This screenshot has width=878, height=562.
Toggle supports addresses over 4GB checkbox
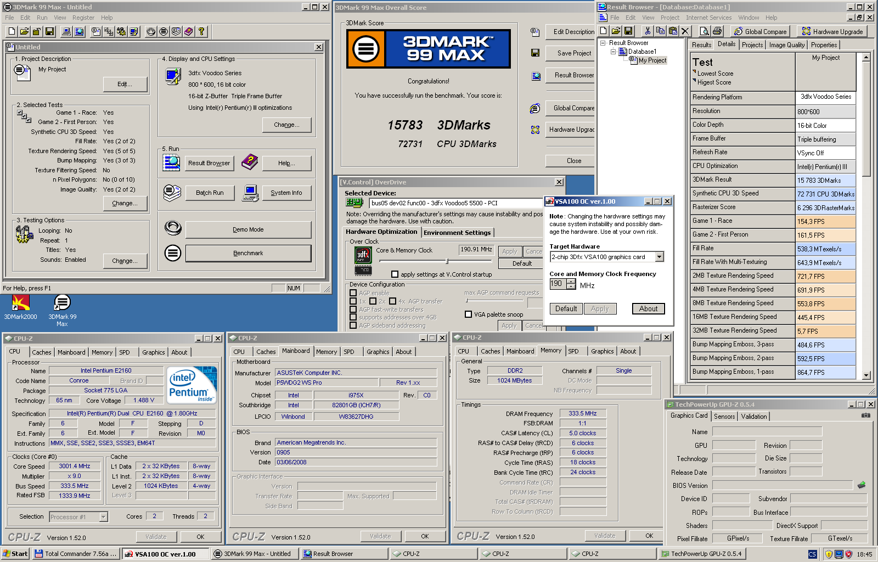pyautogui.click(x=353, y=317)
